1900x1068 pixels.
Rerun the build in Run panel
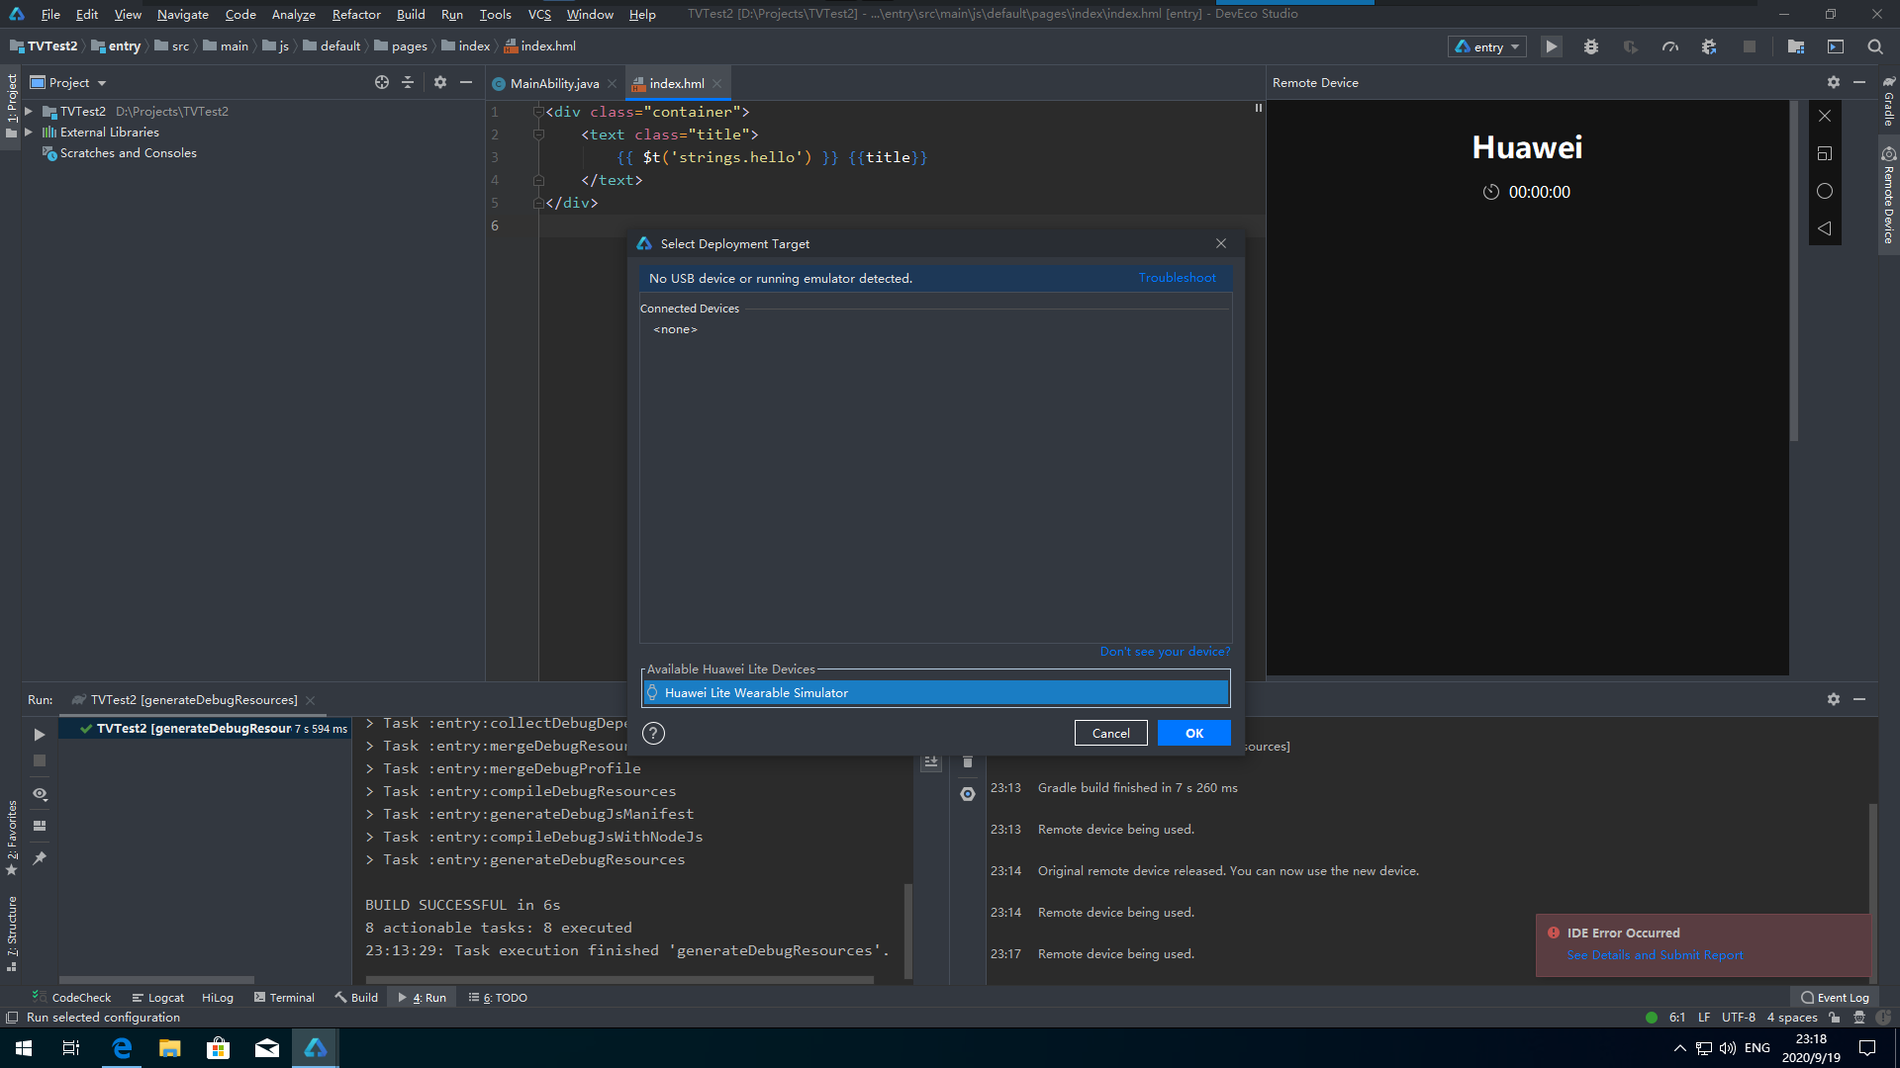pyautogui.click(x=40, y=735)
